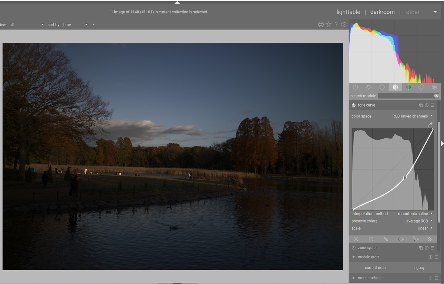The width and height of the screenshot is (444, 284).
Task: Expand the more modules section
Action: pos(369,278)
